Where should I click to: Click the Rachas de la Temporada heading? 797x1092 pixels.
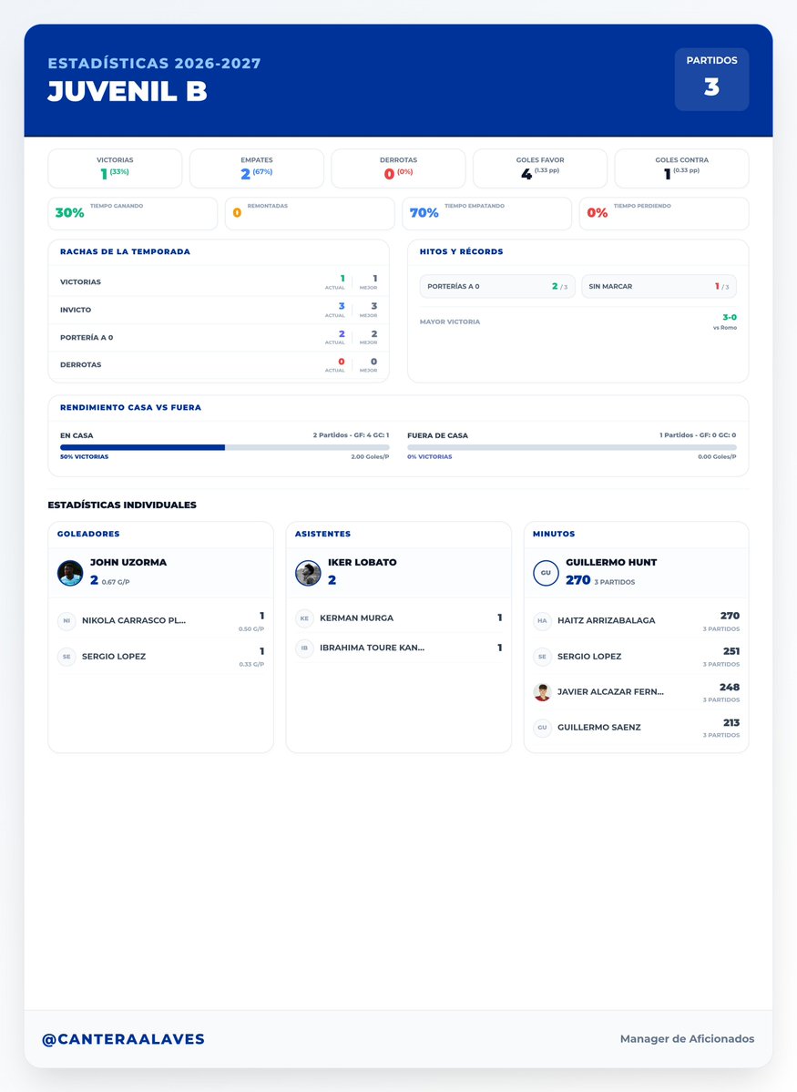pyautogui.click(x=125, y=251)
